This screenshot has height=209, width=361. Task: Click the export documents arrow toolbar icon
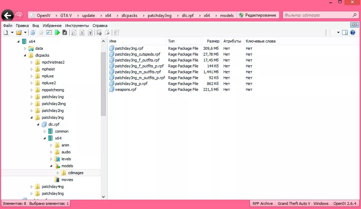107,32
